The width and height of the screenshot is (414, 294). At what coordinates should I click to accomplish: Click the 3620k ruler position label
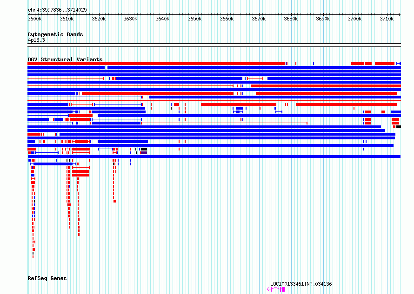click(99, 19)
